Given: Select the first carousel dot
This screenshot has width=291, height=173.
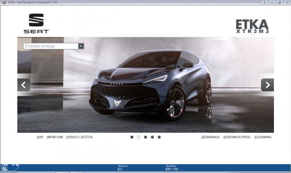Looking at the screenshot, I should pyautogui.click(x=132, y=137).
